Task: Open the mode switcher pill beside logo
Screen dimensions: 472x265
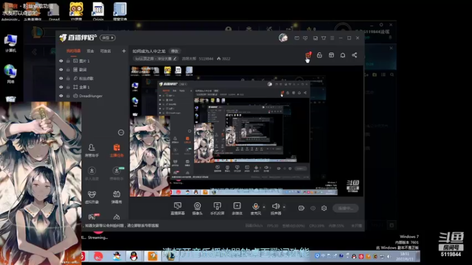Action: [x=108, y=38]
